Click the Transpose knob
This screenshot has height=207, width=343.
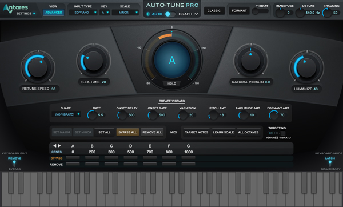[280, 13]
